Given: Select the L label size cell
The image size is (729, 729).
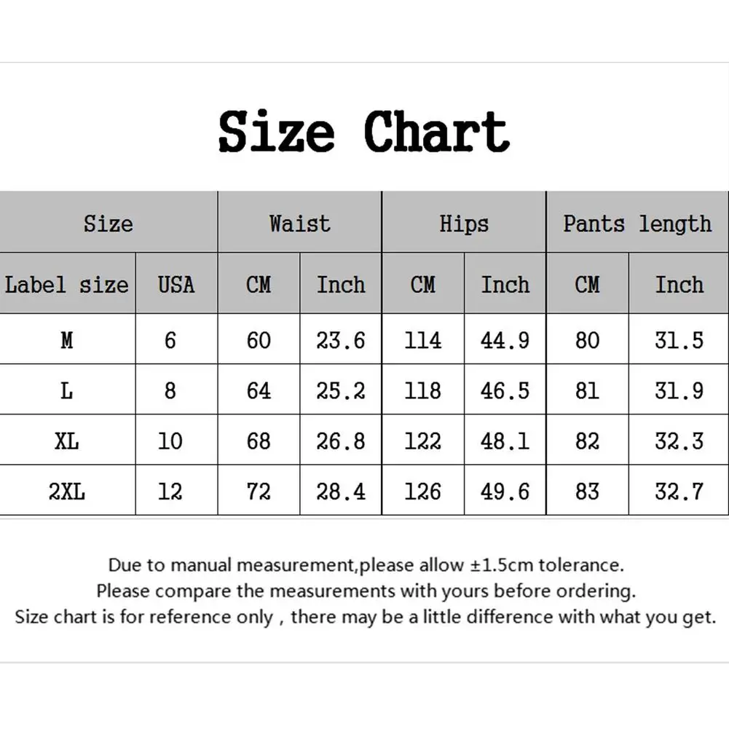Looking at the screenshot, I should pos(67,391).
